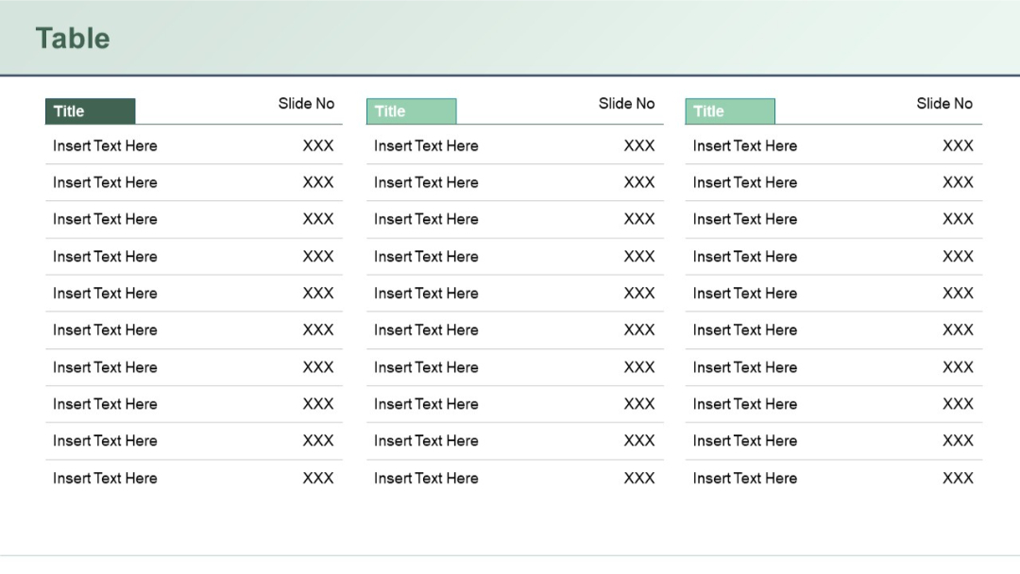Select "Slide No" header in left table
The height and width of the screenshot is (574, 1020).
306,103
